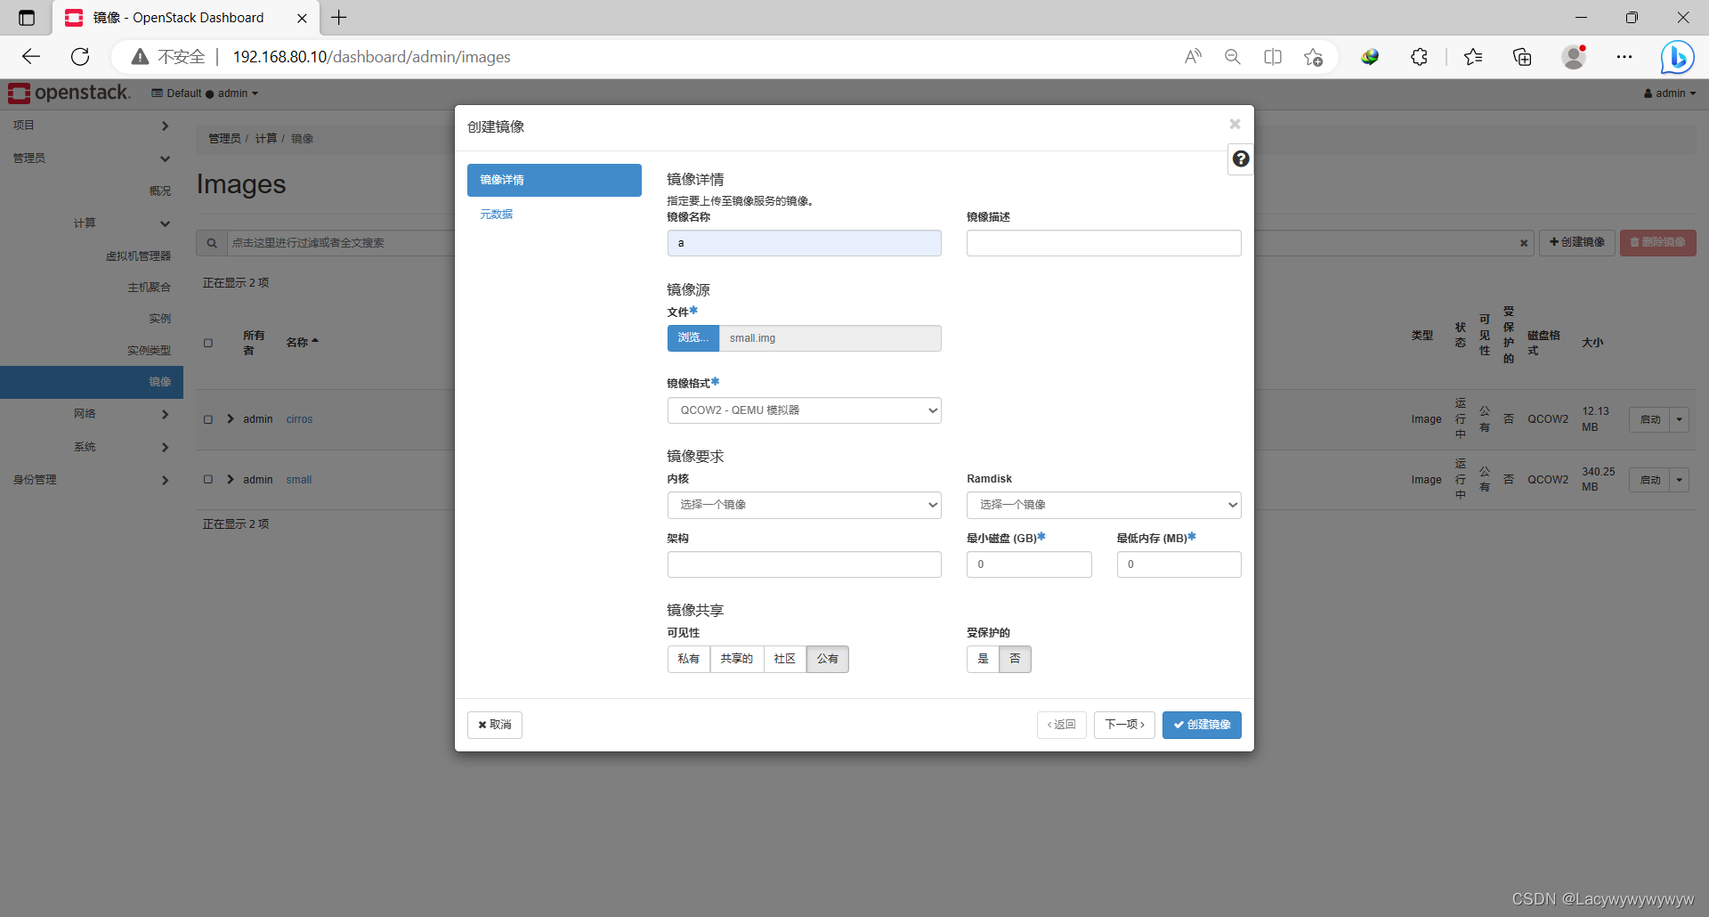The image size is (1709, 917).
Task: Click the Bing Copilot icon in browser
Action: [x=1677, y=56]
